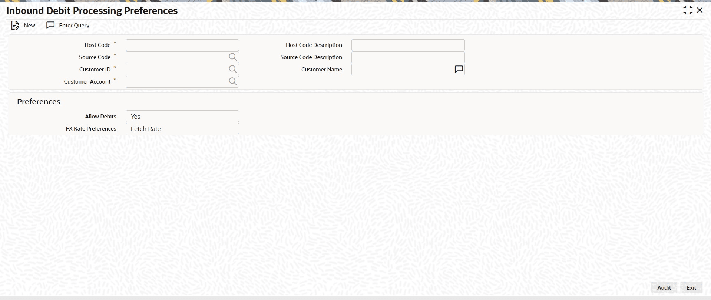The width and height of the screenshot is (711, 300).
Task: Click the Customer Account label
Action: click(87, 81)
